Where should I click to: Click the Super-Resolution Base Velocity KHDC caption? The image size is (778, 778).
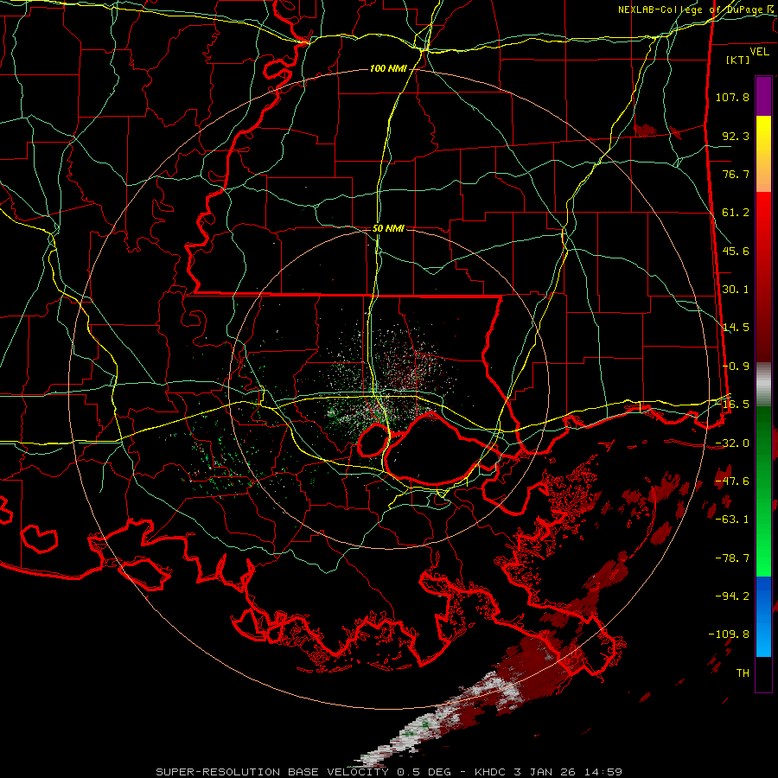tap(389, 772)
